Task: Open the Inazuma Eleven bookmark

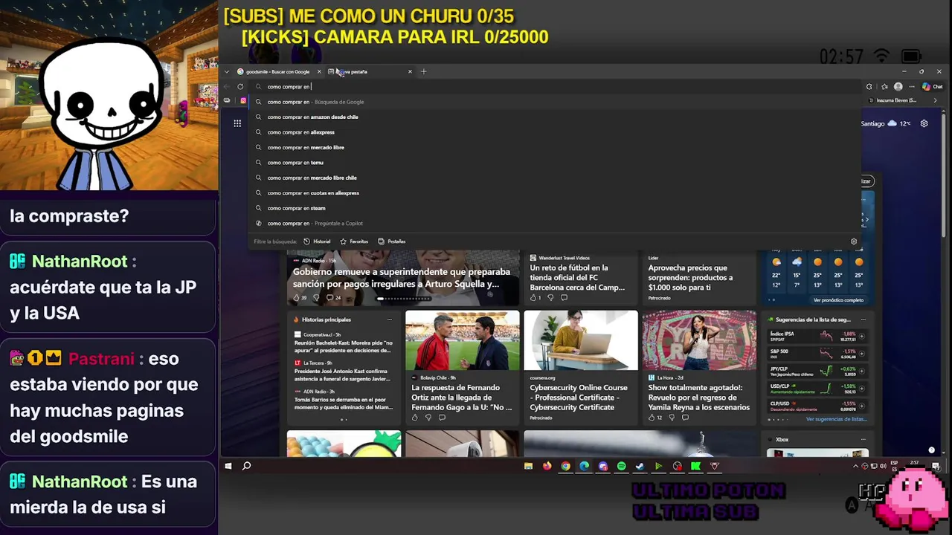Action: click(x=892, y=100)
